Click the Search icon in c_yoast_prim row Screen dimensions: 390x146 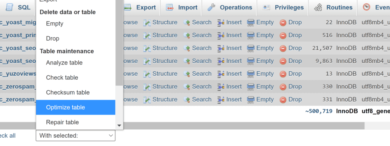pos(187,35)
